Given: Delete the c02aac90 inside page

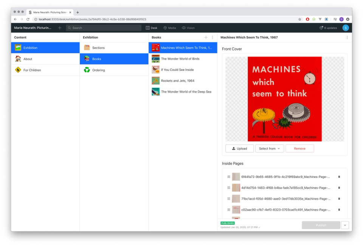Looking at the screenshot, I should coord(339,210).
